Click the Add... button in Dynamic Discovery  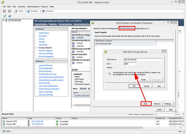[146, 104]
